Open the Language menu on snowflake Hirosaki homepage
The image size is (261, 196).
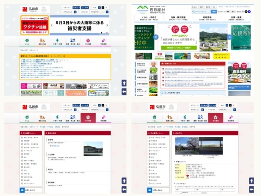coord(84,12)
